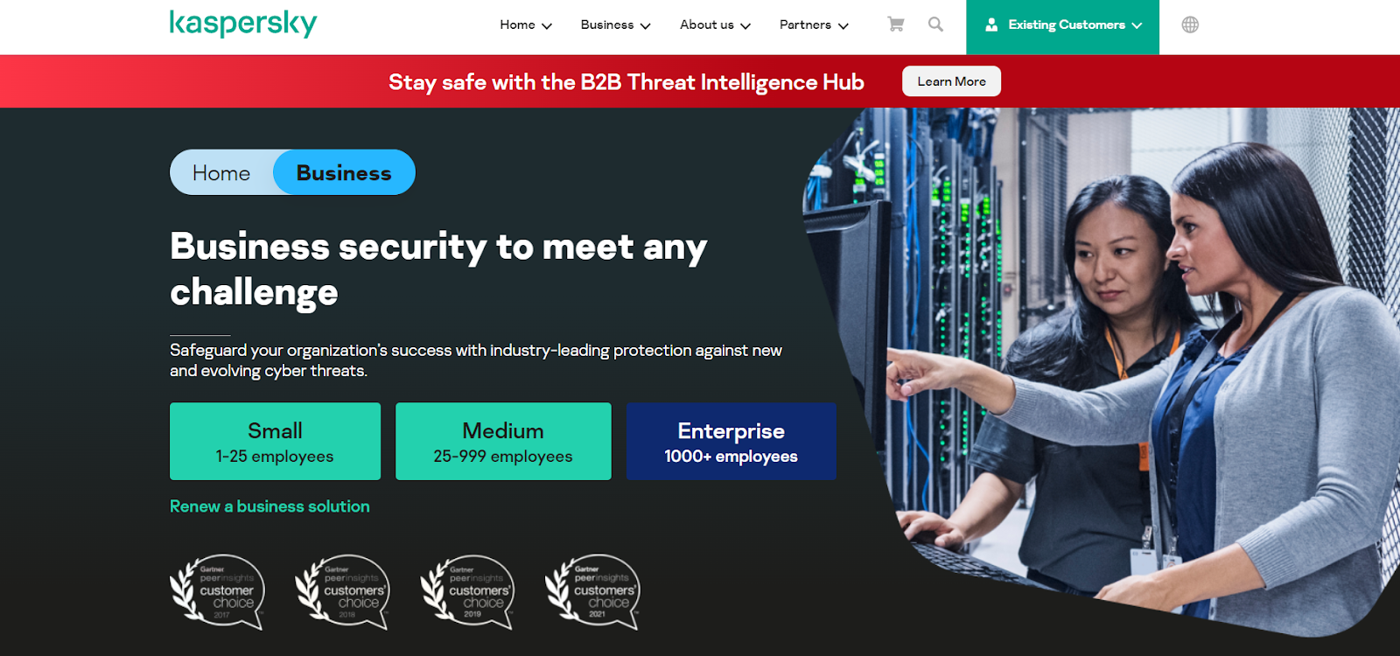Click the Learn More button
Image resolution: width=1400 pixels, height=656 pixels.
(951, 81)
